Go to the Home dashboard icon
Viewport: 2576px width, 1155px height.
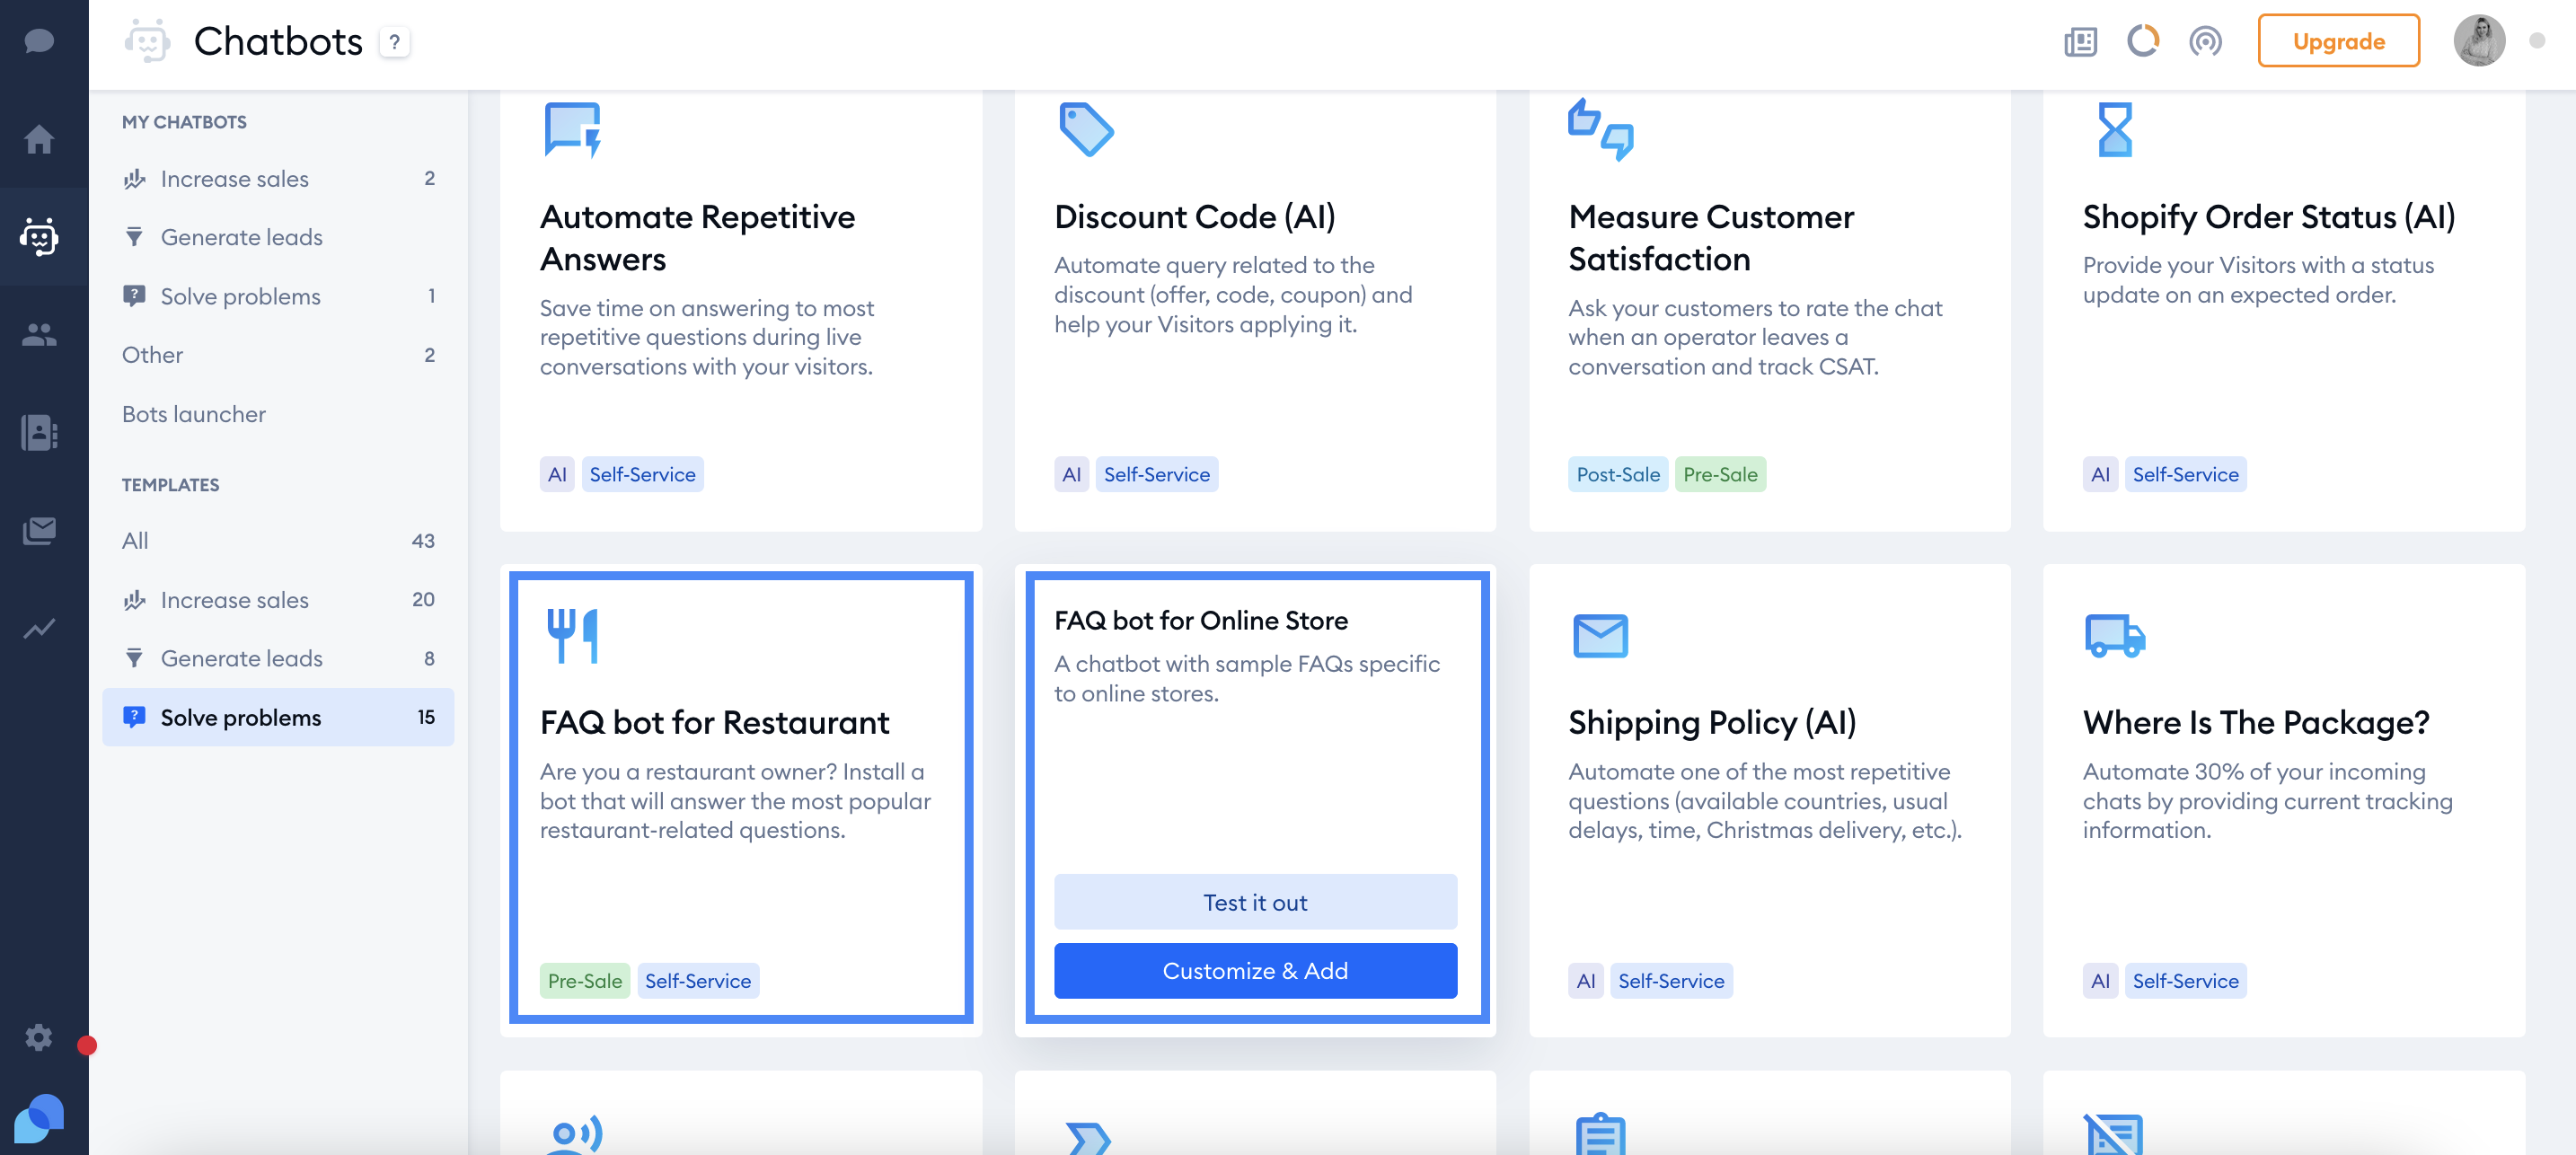point(39,139)
